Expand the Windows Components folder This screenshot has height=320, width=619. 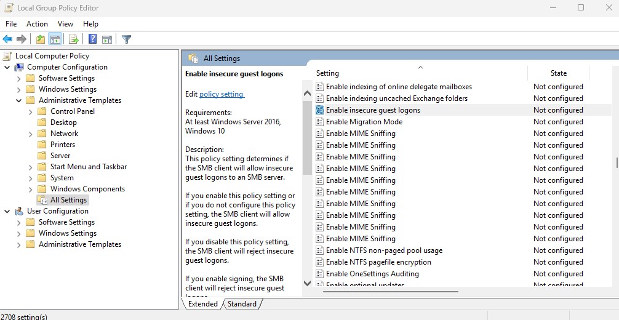point(31,189)
